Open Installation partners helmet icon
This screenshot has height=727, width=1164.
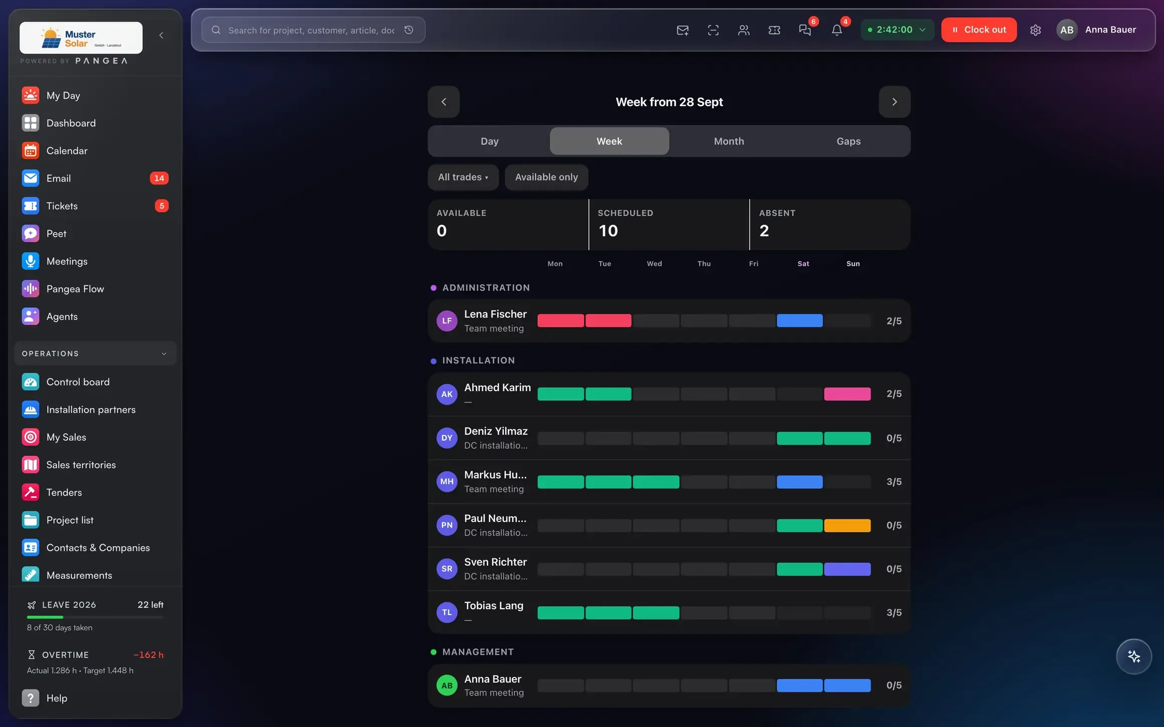click(31, 409)
